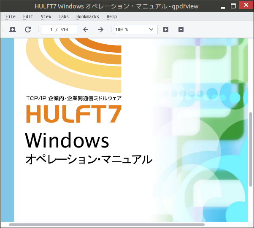The width and height of the screenshot is (254, 228).
Task: Open the View menu
Action: [46, 16]
